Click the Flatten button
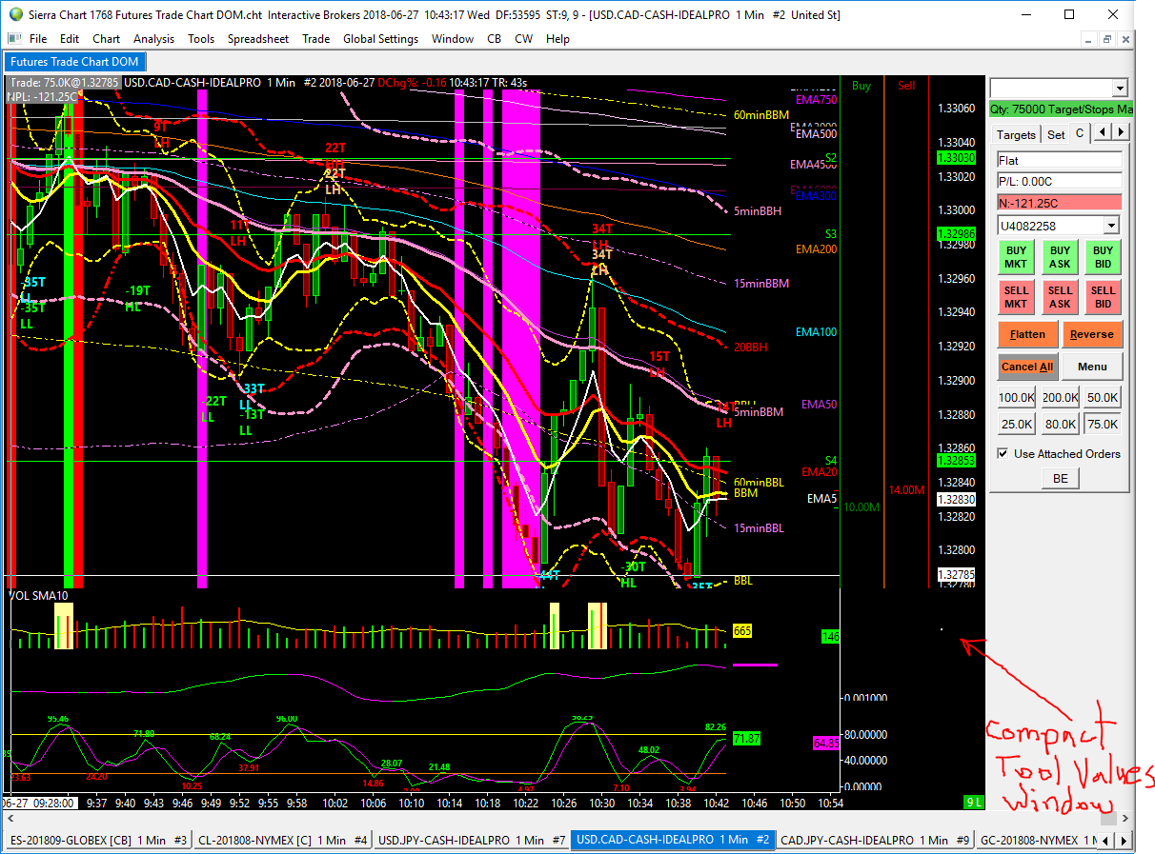Screen dimensions: 1155x854 pos(1027,334)
